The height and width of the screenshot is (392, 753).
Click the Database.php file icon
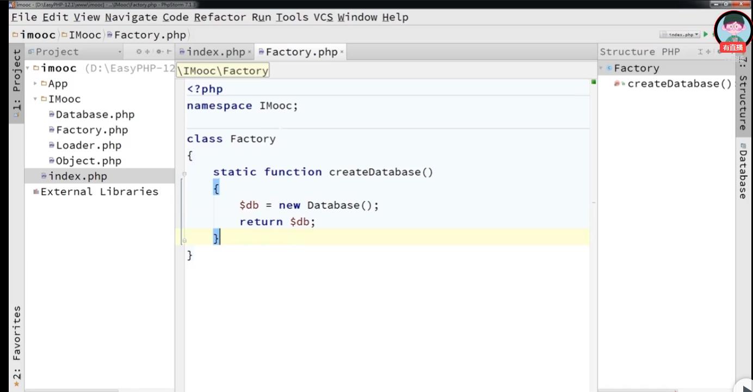point(52,115)
